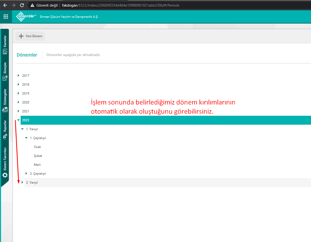311x242 pixels.
Task: Expand the 2018 period node
Action: pyautogui.click(x=18, y=85)
